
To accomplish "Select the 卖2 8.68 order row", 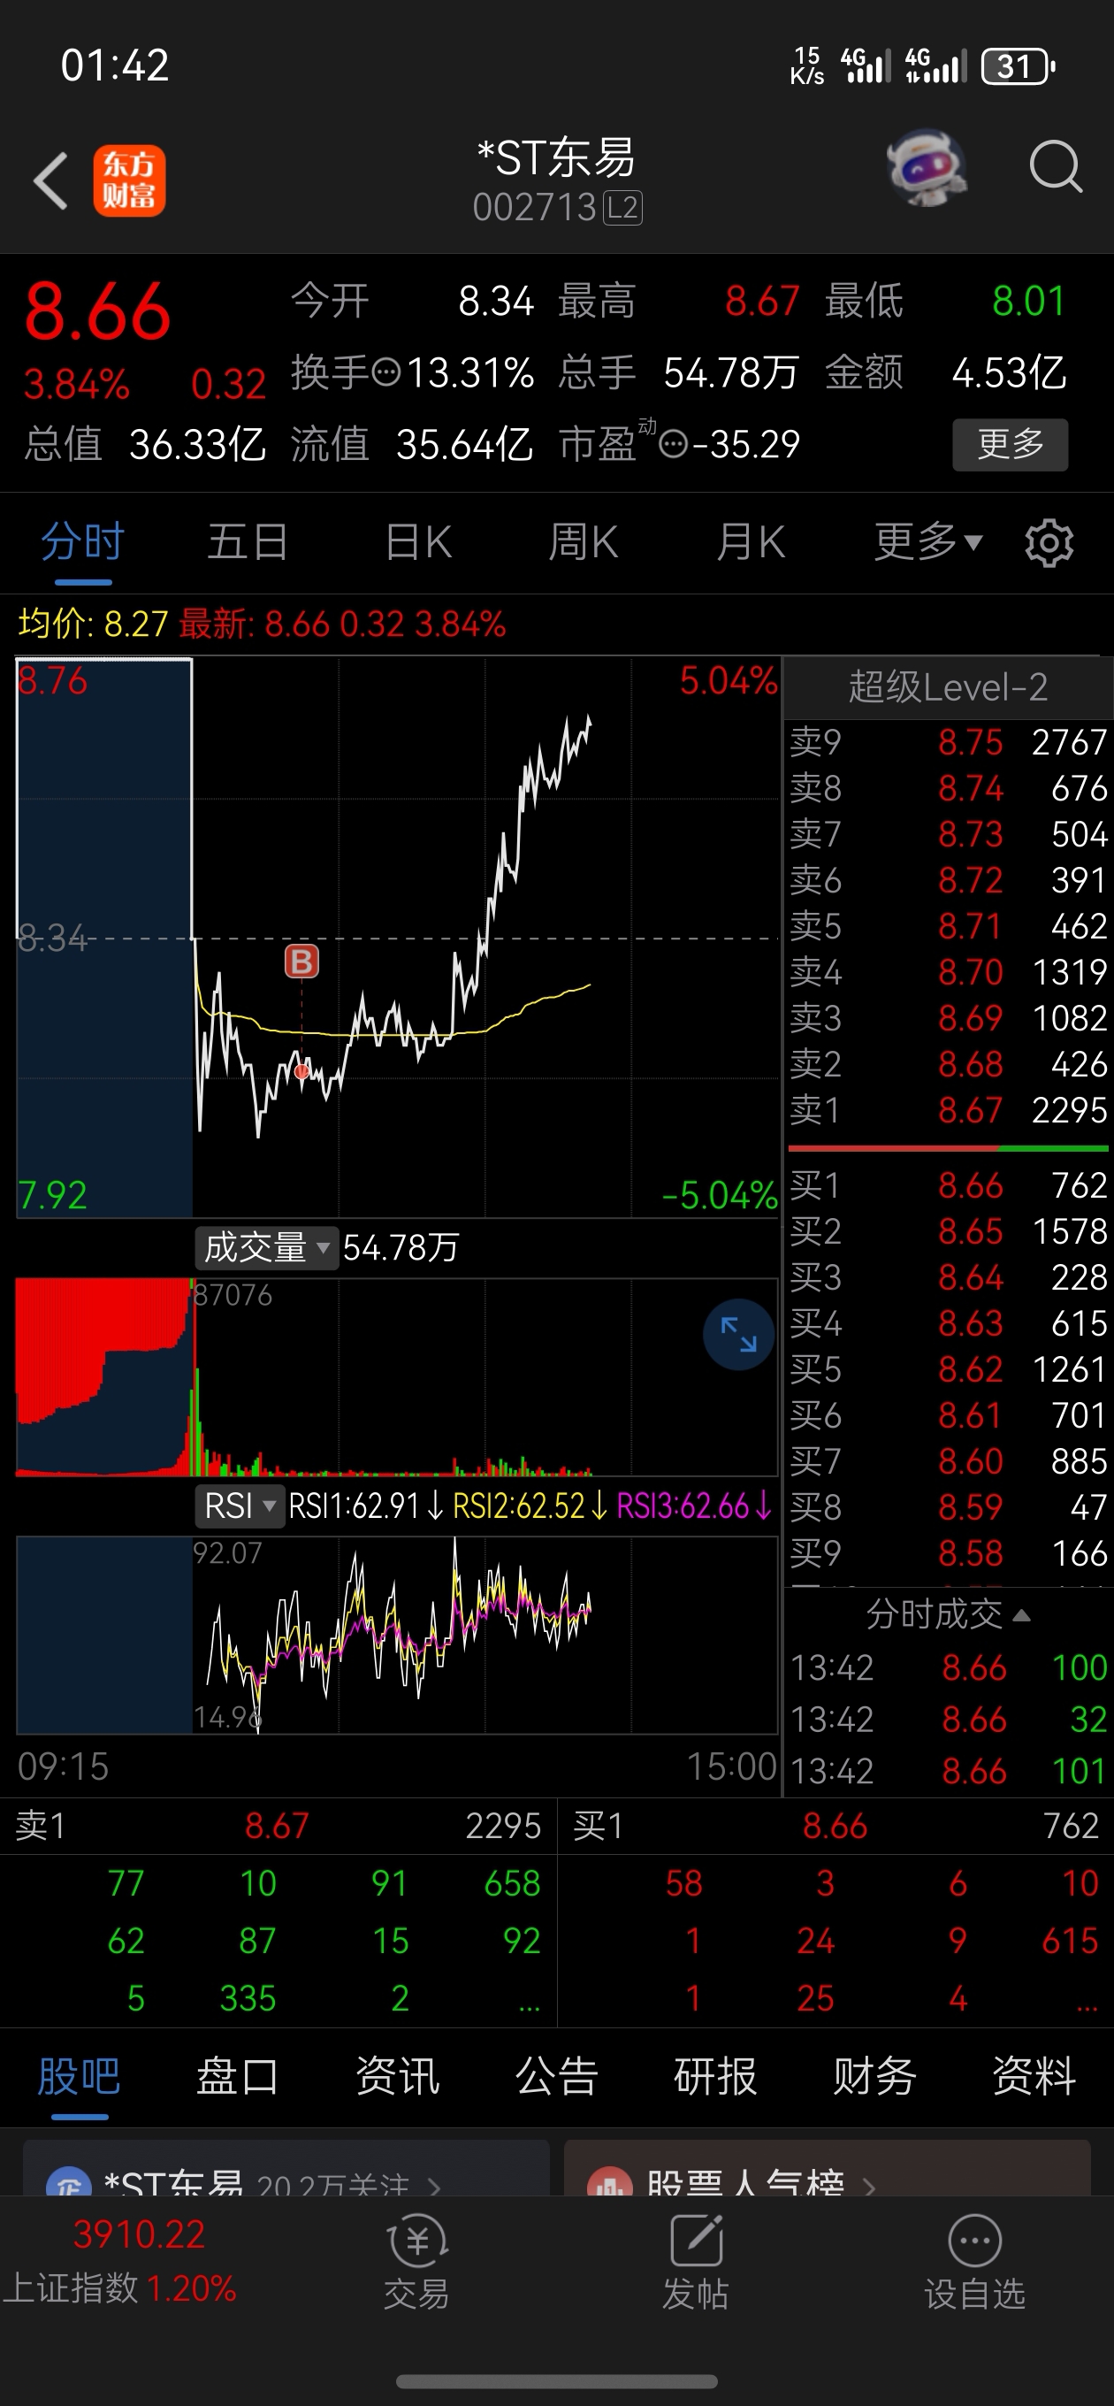I will [948, 1064].
